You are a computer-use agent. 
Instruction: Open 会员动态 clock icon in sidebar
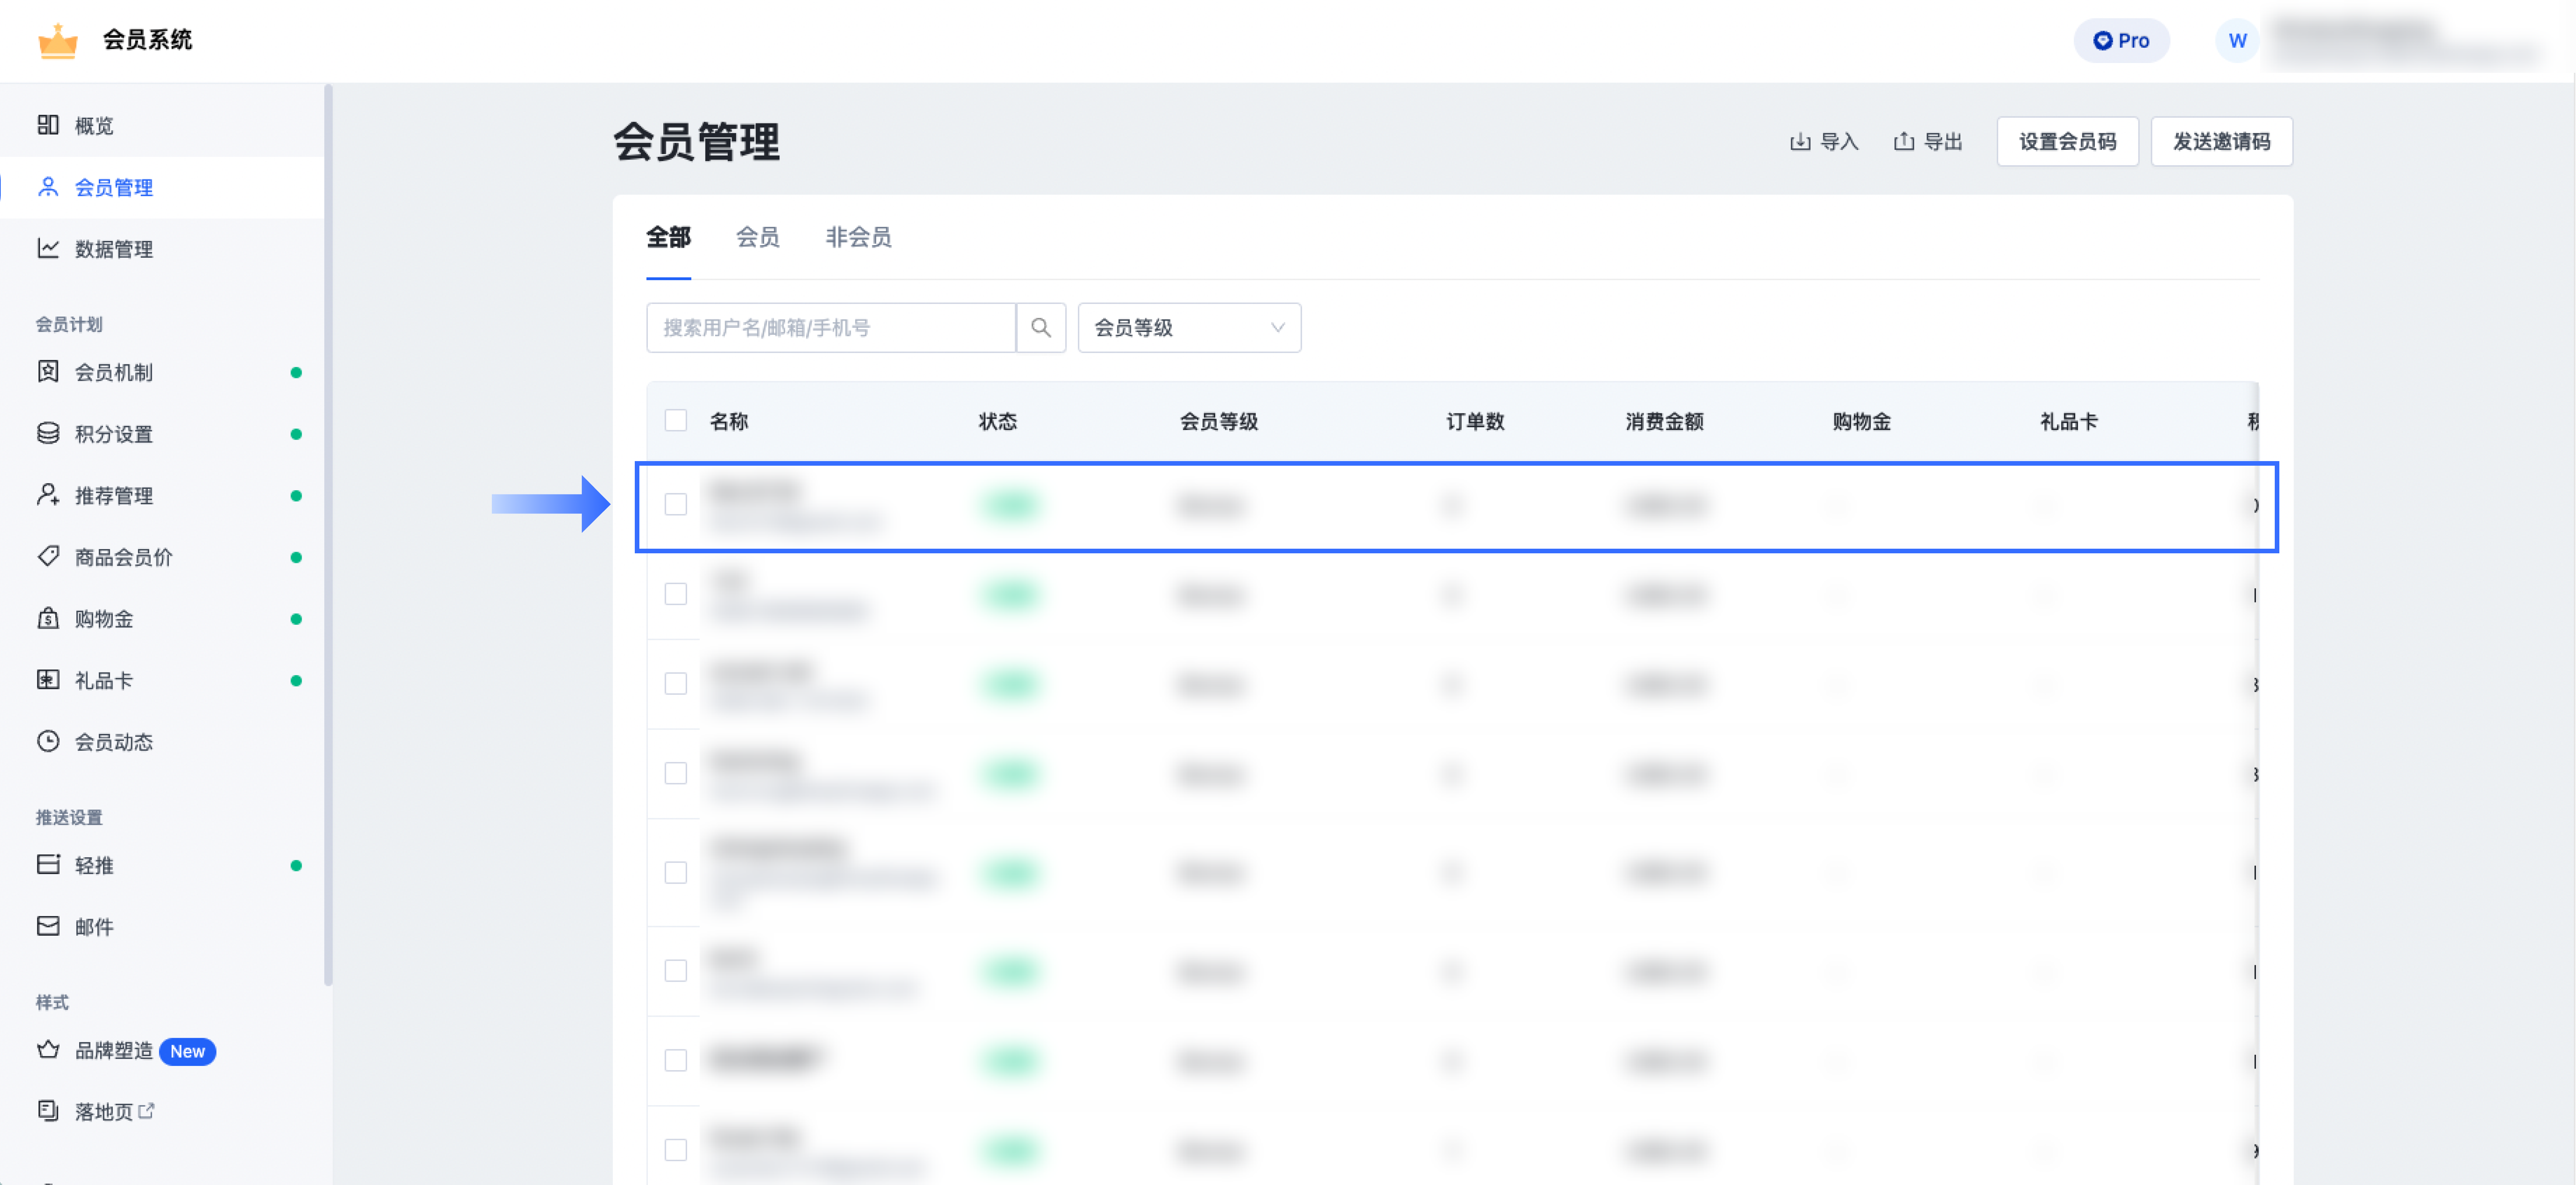click(x=48, y=741)
